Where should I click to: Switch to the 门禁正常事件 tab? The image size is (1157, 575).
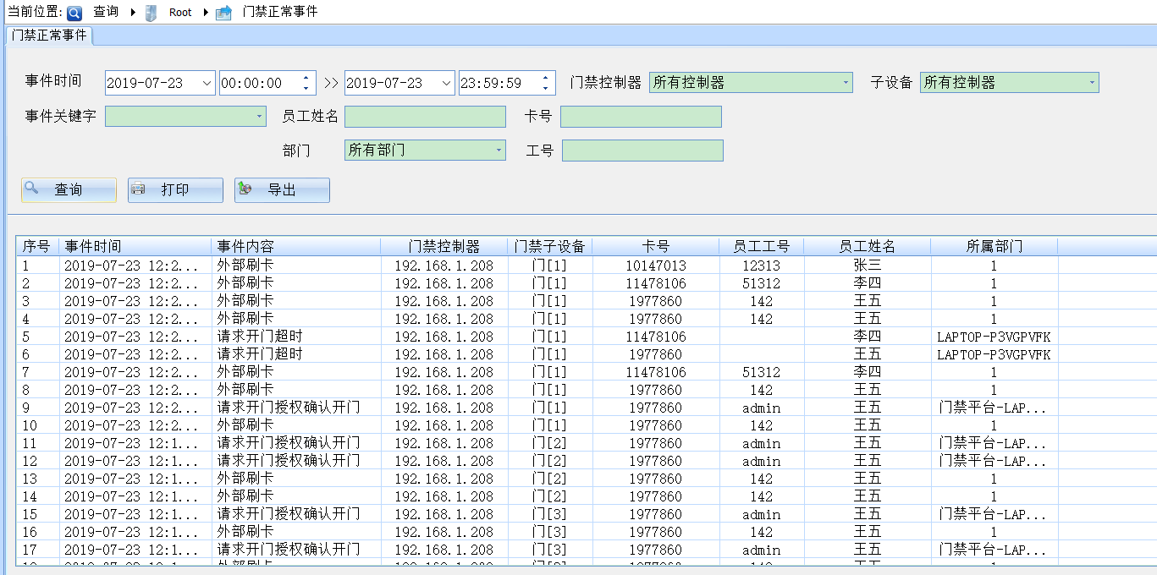click(x=49, y=36)
